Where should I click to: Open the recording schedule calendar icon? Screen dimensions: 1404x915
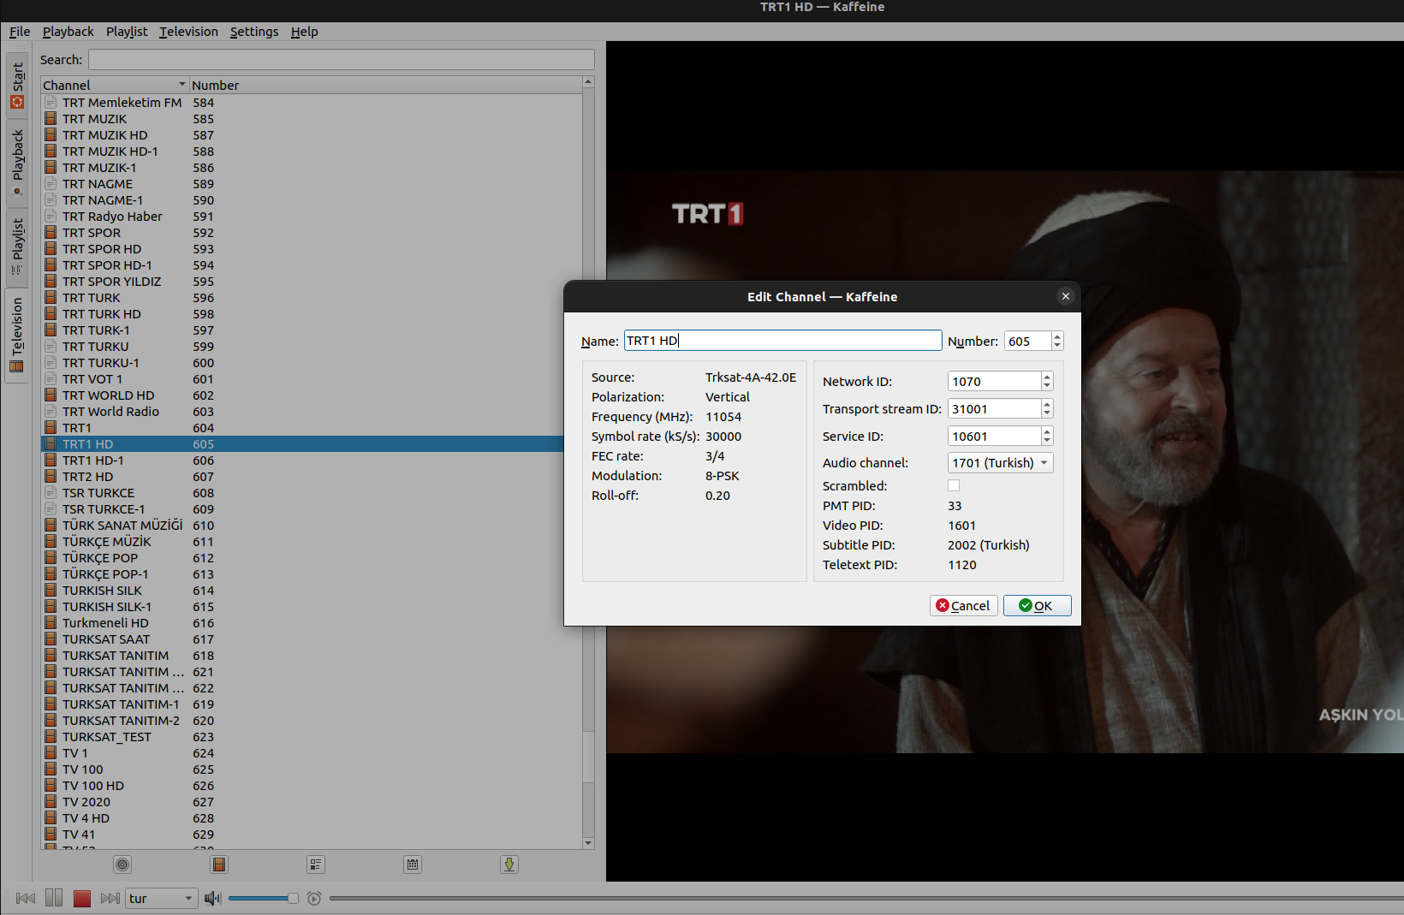[x=413, y=864]
